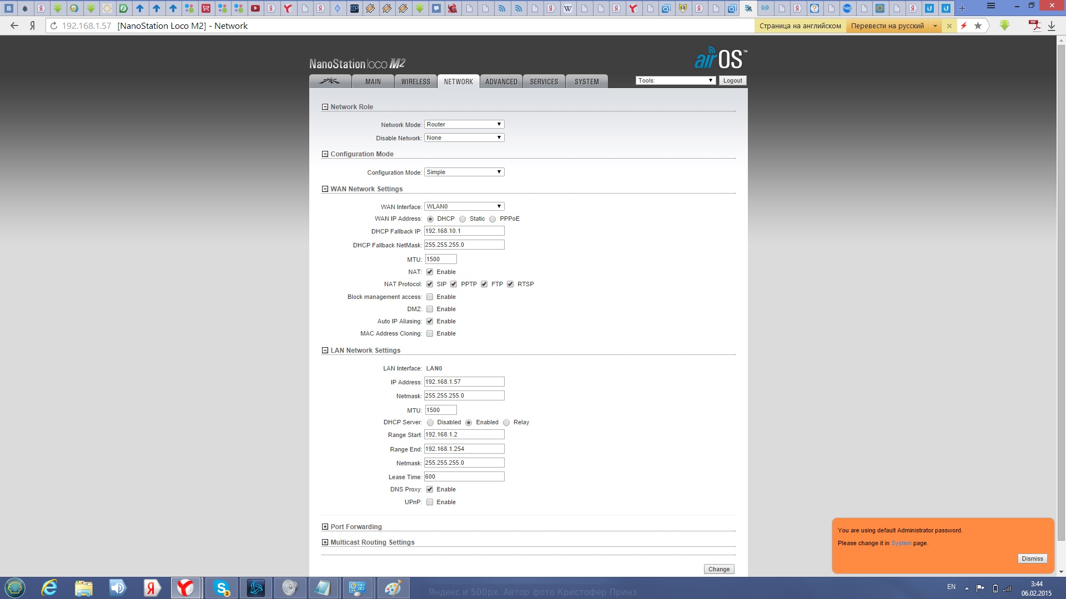Switch to the shopping cart browser tab

[x=205, y=8]
